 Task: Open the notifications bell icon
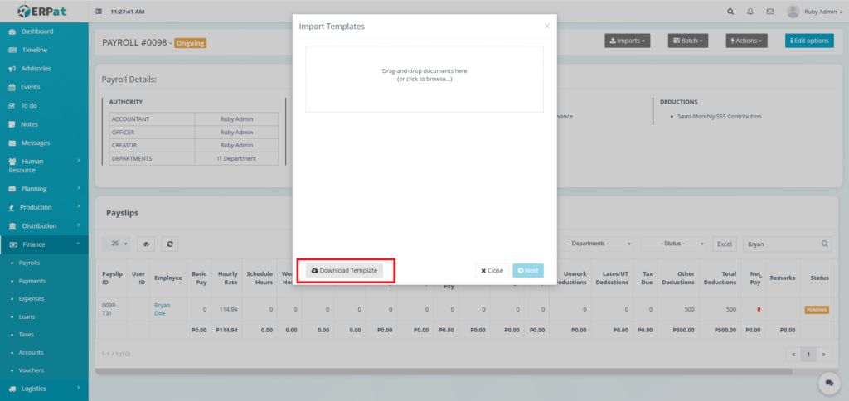click(750, 12)
